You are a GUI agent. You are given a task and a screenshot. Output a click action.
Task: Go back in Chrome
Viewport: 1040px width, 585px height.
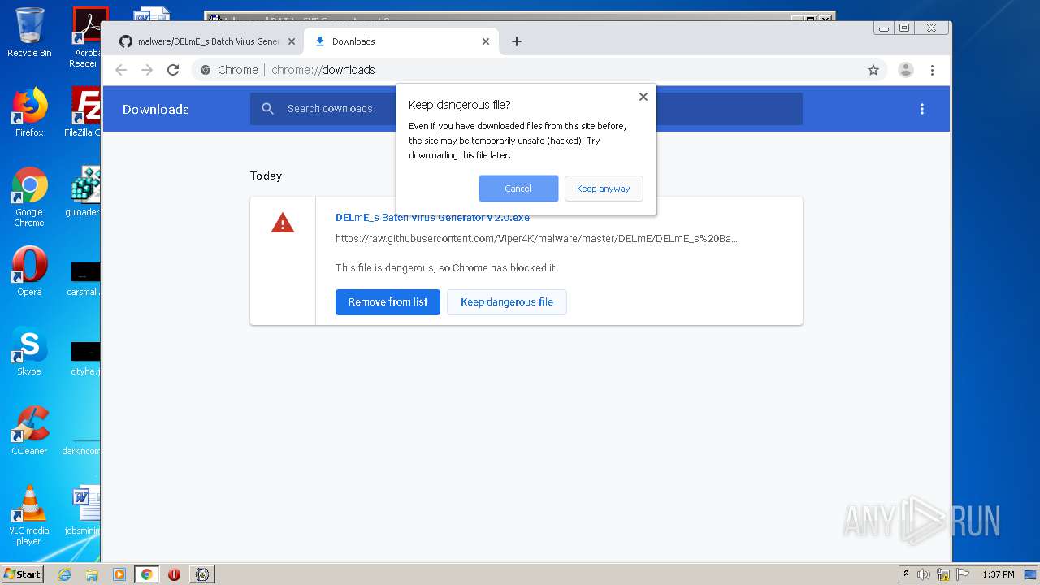coord(121,70)
